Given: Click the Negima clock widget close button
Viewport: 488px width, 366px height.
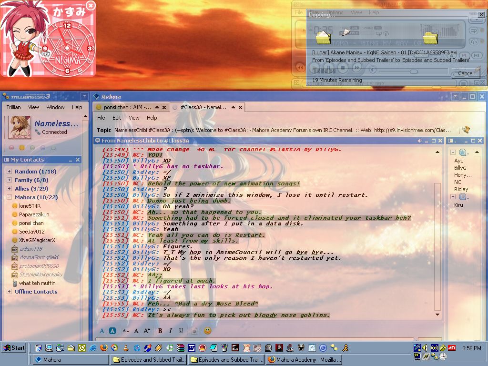Looking at the screenshot, I should 90,5.
